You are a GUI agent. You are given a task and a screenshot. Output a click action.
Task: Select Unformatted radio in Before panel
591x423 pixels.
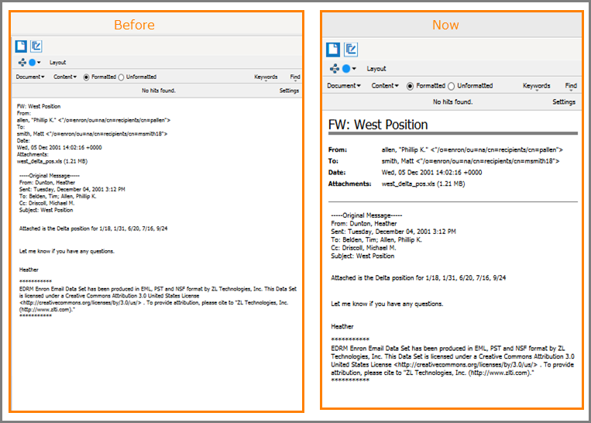(x=121, y=77)
